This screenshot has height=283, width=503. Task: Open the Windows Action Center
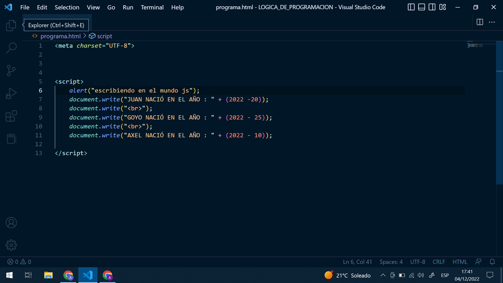coord(490,275)
